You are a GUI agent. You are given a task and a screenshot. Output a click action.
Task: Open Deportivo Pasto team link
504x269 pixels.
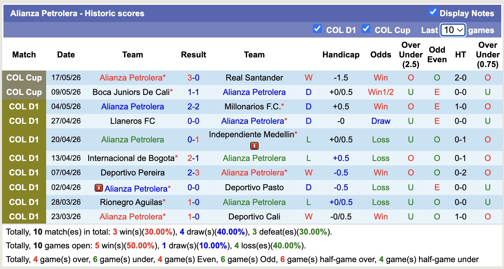coord(254,187)
